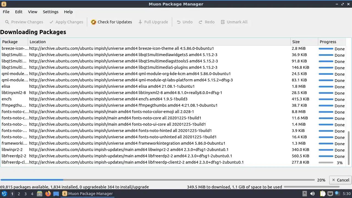This screenshot has width=352, height=198.
Task: Open the Settings menu
Action: click(x=51, y=12)
